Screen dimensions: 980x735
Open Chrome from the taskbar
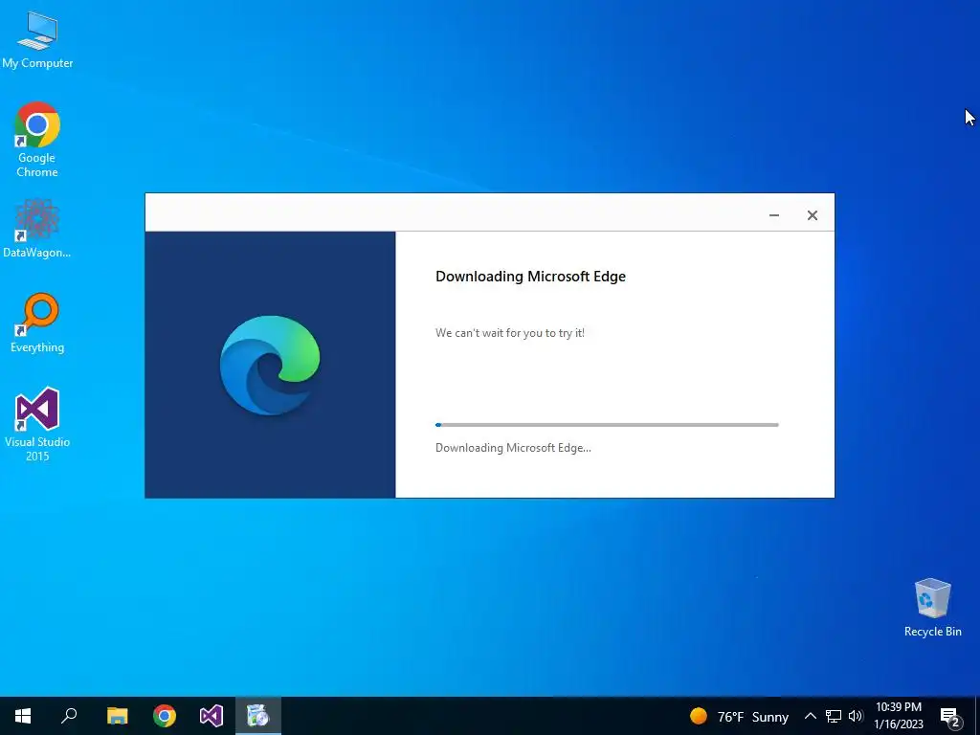(165, 716)
